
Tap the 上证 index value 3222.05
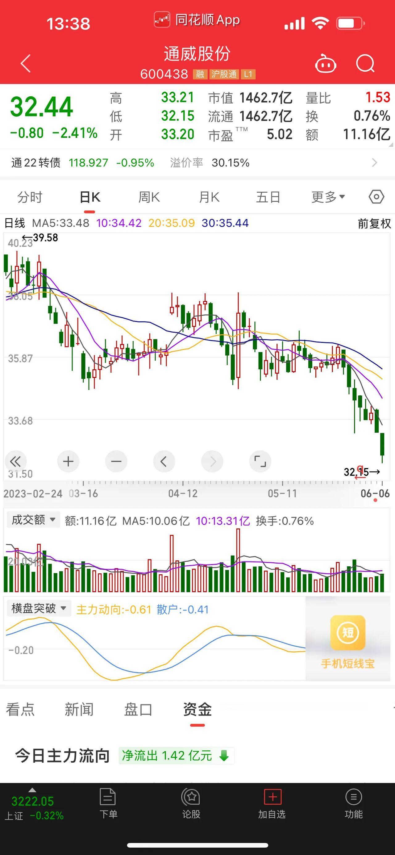[x=32, y=801]
